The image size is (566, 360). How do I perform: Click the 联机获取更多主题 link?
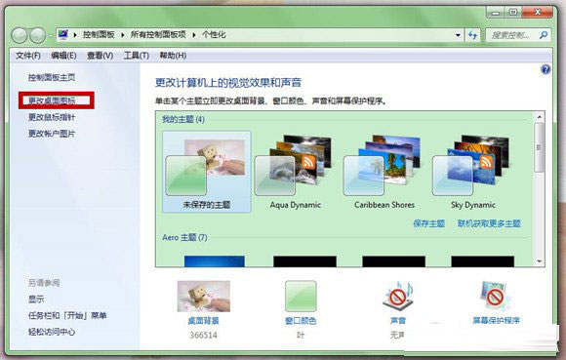[489, 223]
